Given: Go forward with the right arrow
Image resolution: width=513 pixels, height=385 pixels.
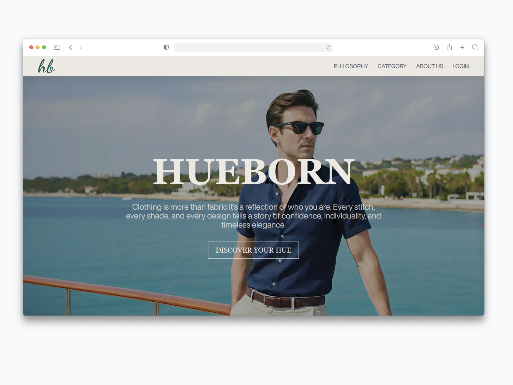Looking at the screenshot, I should (81, 47).
